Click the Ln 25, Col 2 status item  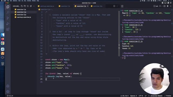tap(124, 96)
